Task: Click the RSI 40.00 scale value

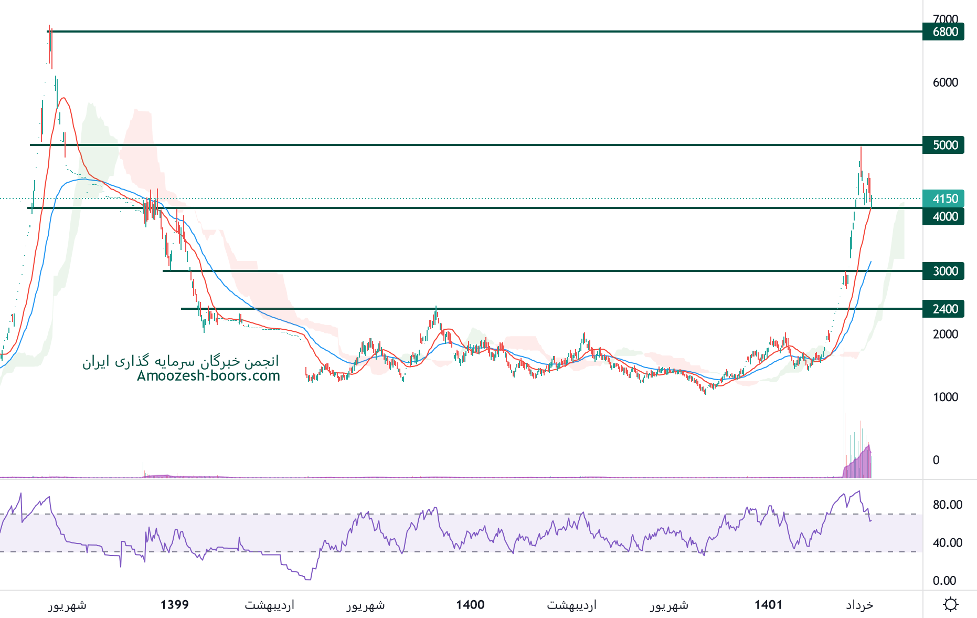Action: (947, 543)
